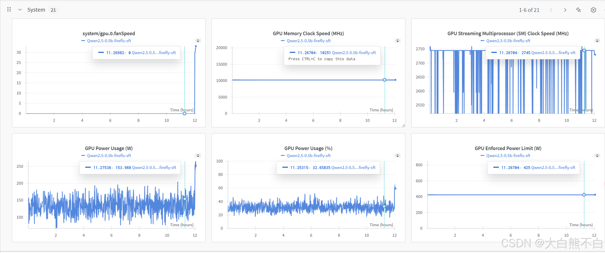
Task: Toggle legend expander on GPU Power Usage (%) chart
Action: 398,156
